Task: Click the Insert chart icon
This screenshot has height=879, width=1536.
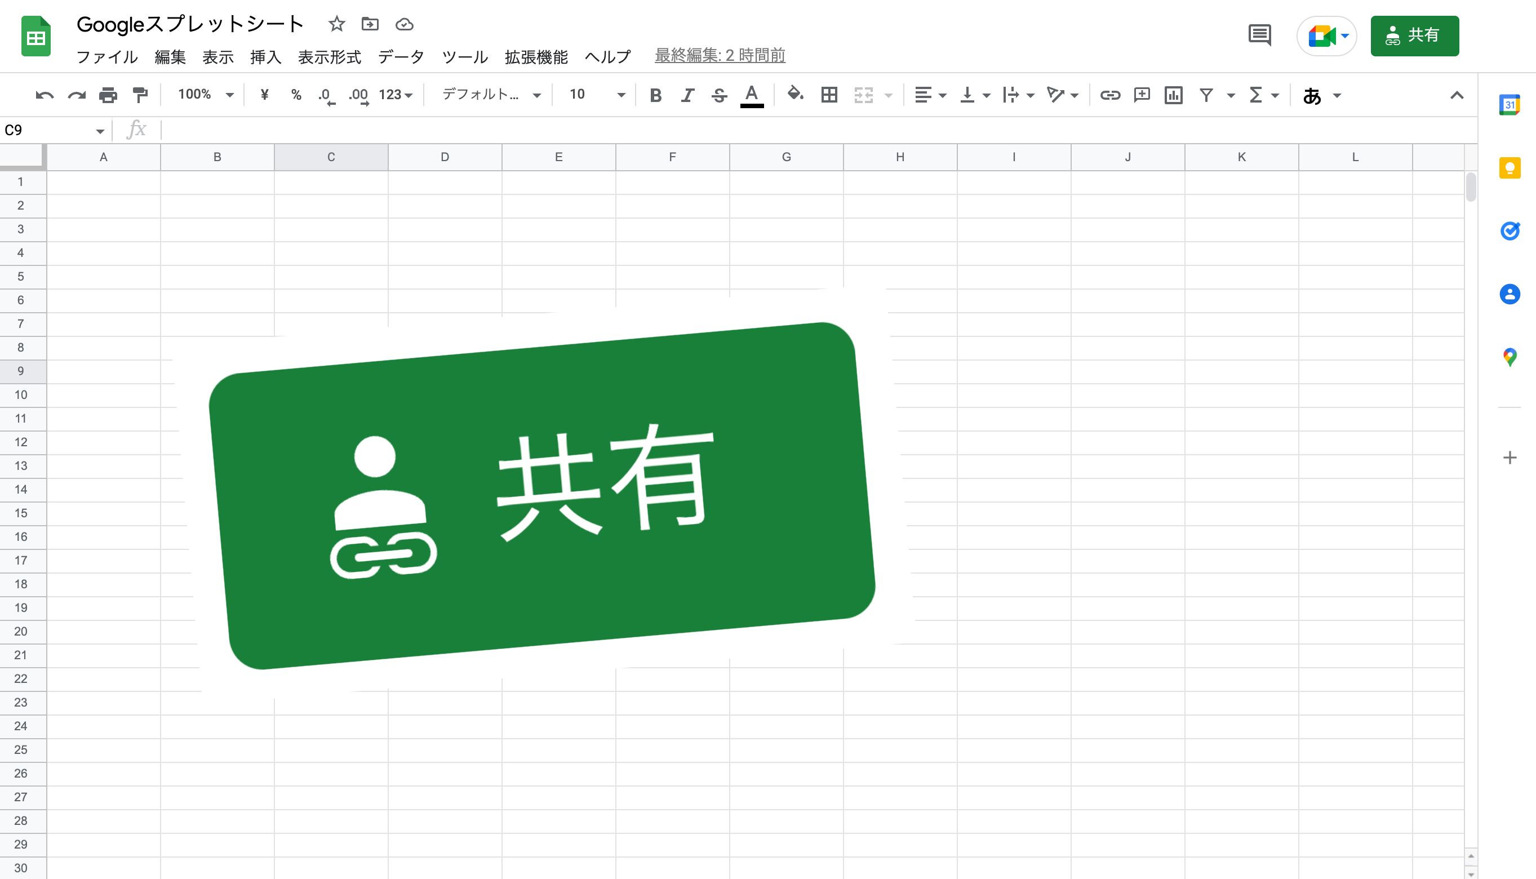Action: coord(1173,95)
